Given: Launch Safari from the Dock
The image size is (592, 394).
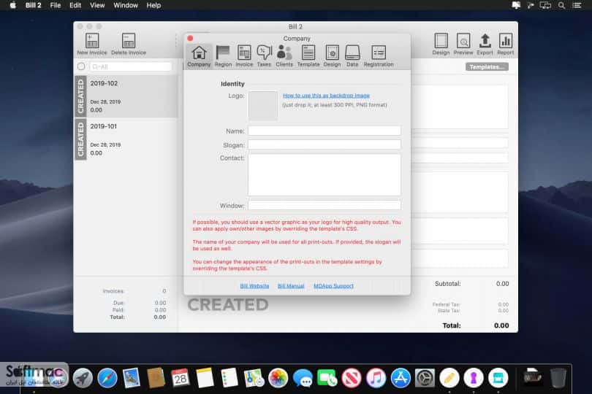Looking at the screenshot, I should (107, 378).
